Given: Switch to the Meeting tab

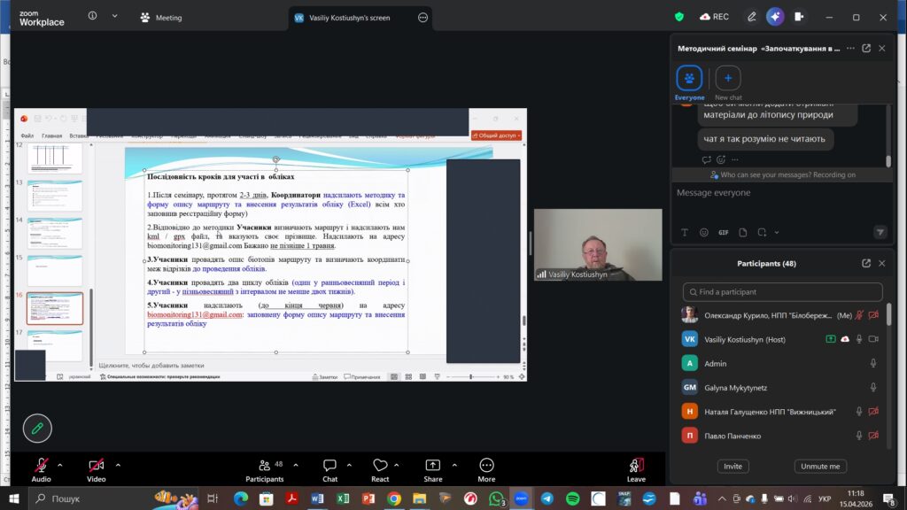Looking at the screenshot, I should click(x=160, y=17).
